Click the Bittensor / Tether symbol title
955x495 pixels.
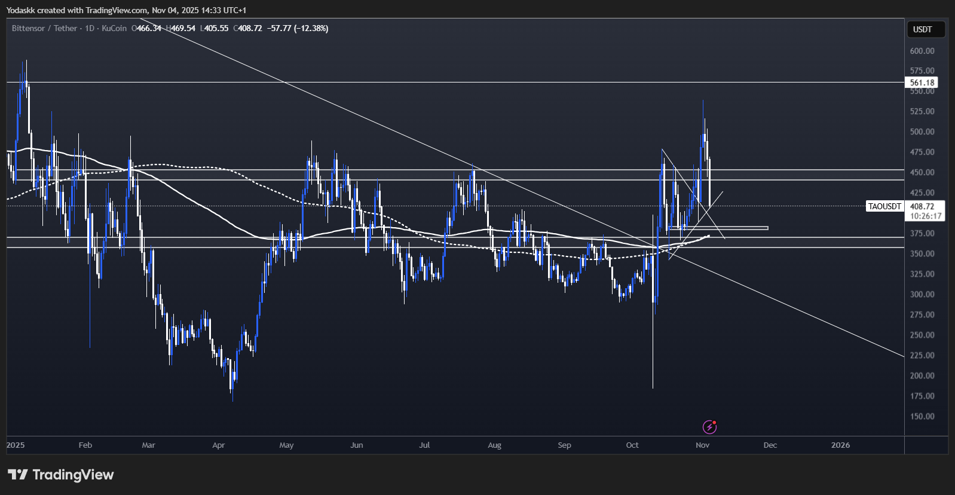pos(44,28)
